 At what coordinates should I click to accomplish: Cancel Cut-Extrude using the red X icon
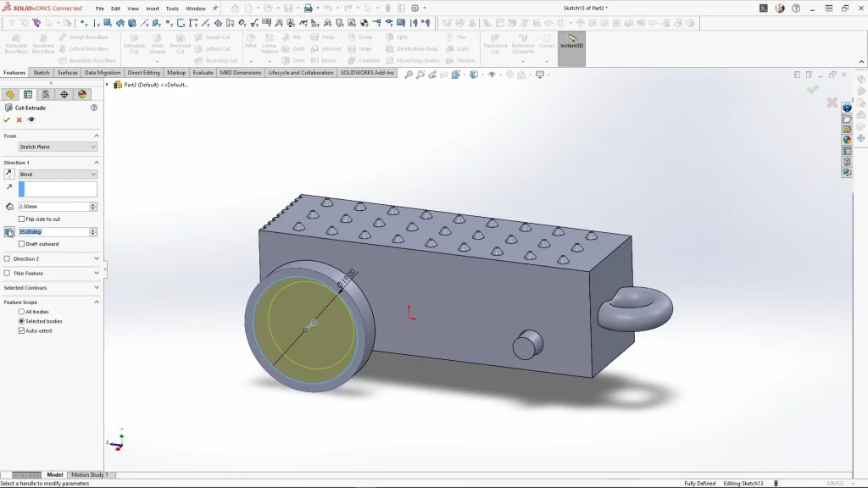[x=19, y=119]
